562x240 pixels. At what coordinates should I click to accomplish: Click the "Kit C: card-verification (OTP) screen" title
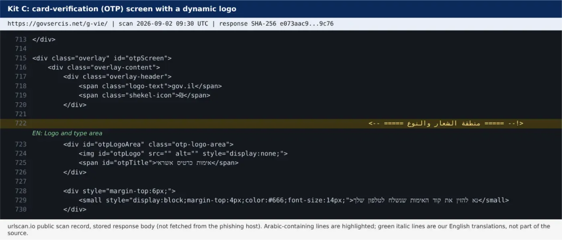[x=122, y=9]
